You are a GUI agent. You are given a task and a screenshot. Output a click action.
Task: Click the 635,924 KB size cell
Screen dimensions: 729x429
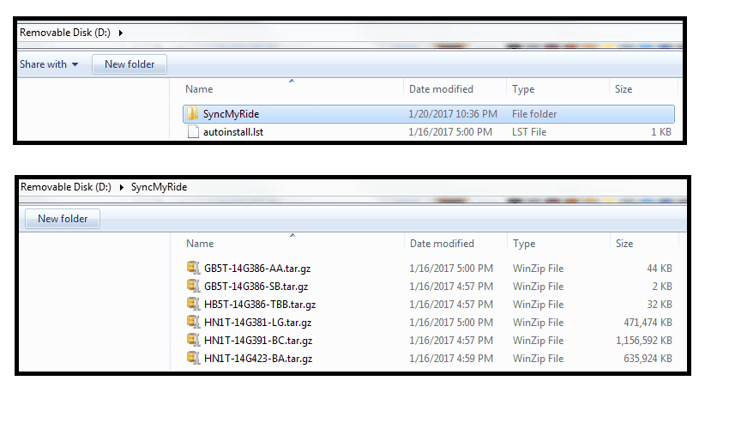tap(648, 359)
